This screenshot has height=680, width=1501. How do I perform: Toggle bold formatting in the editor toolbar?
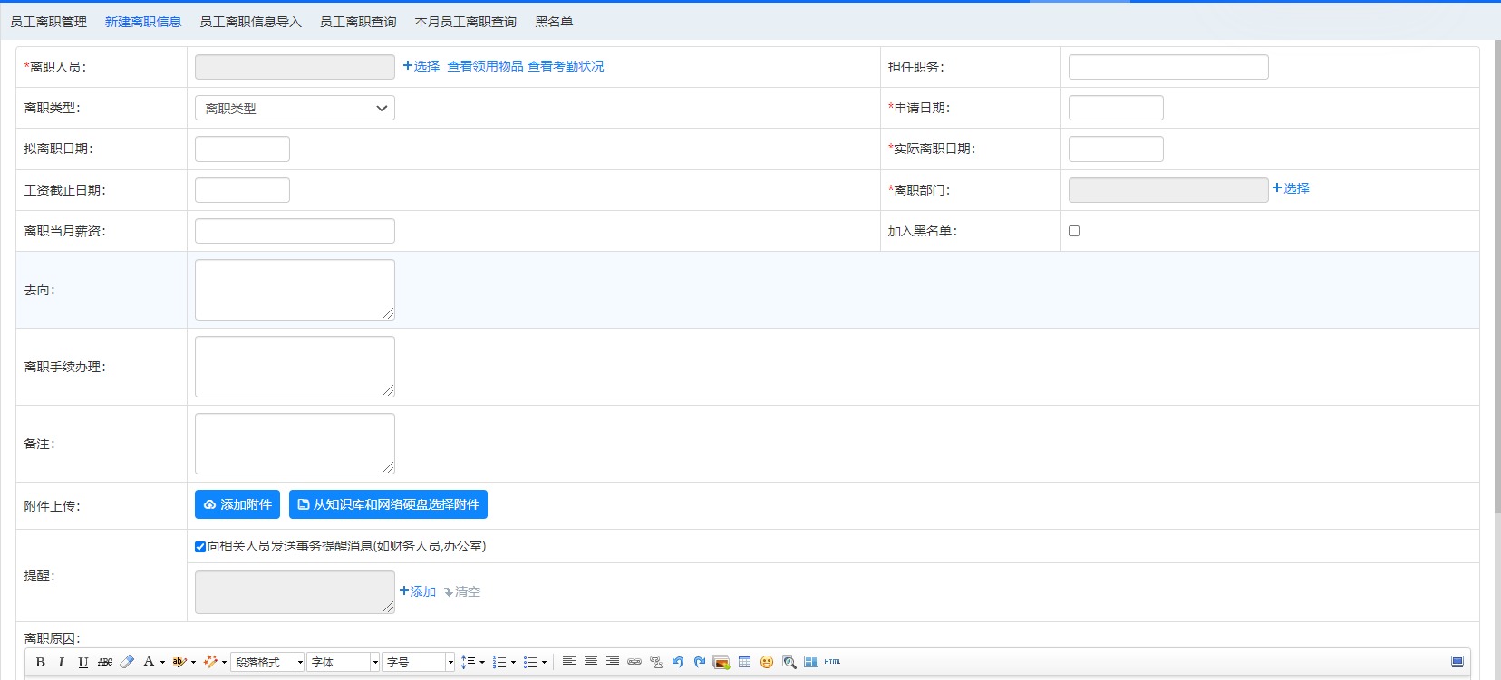click(40, 662)
